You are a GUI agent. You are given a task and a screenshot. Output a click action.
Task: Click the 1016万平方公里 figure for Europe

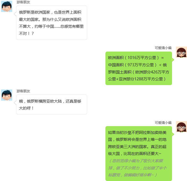click(x=142, y=58)
